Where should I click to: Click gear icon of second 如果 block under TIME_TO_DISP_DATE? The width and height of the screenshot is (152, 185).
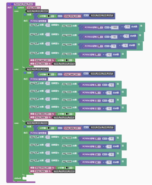tap(25, 73)
